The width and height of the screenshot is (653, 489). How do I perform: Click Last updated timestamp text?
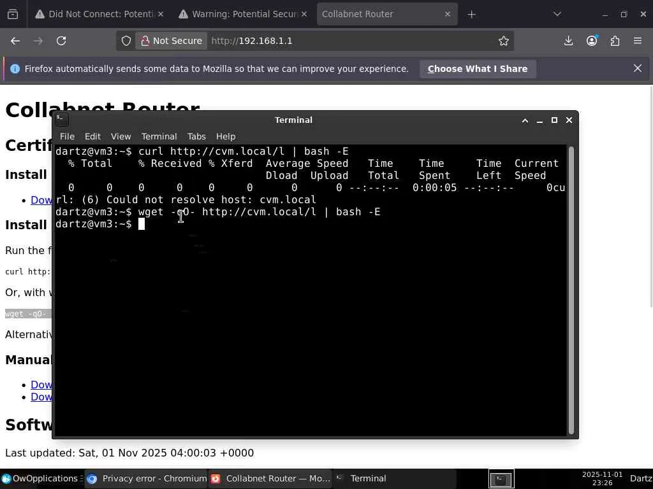coord(129,453)
